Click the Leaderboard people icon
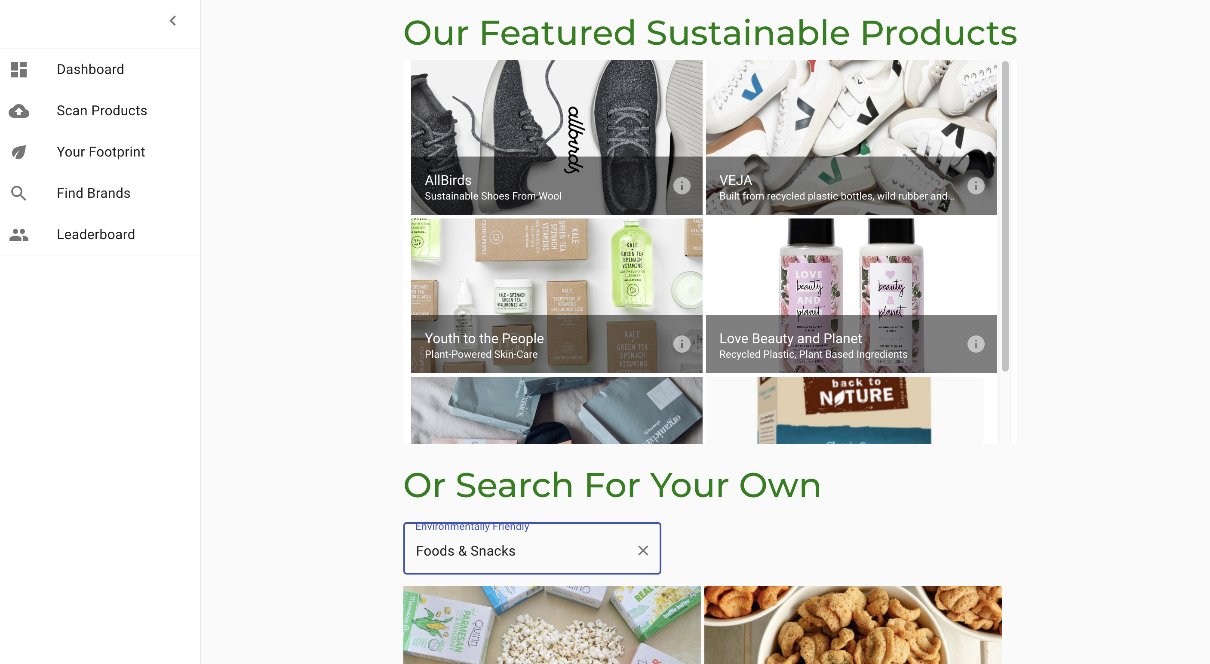Screen dimensions: 1210x664 (x=19, y=234)
